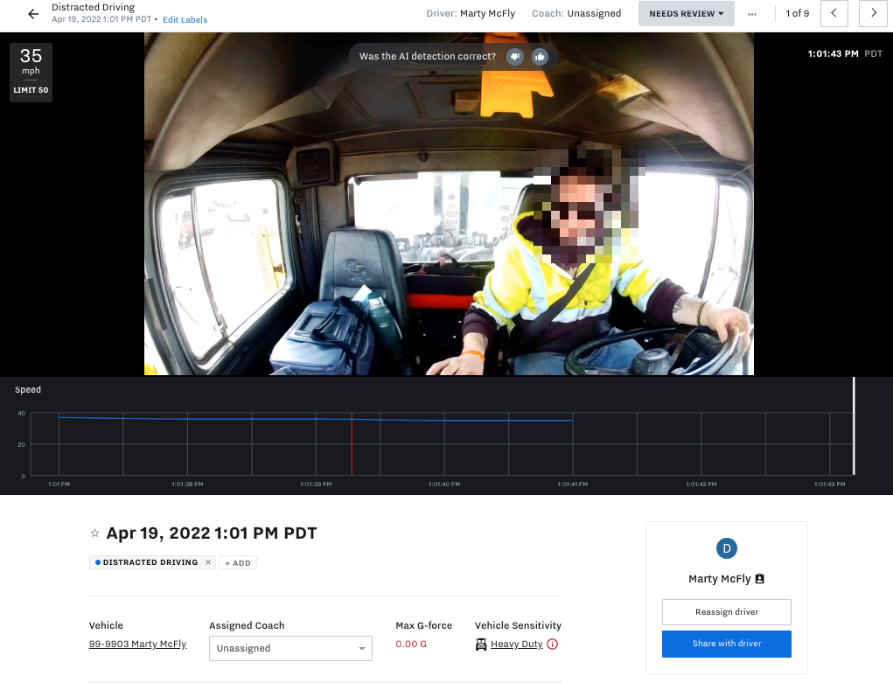893x683 pixels.
Task: Remove the Distracted Driving label
Action: click(208, 562)
